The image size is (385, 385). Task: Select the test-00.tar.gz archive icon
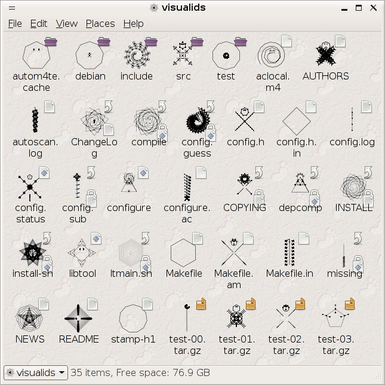coord(187,317)
